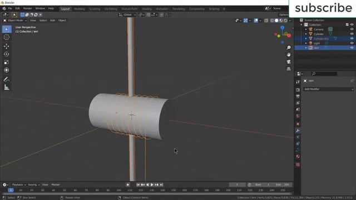This screenshot has width=356, height=200.
Task: Hide the Cylinder object in outliner
Action: click(352, 34)
